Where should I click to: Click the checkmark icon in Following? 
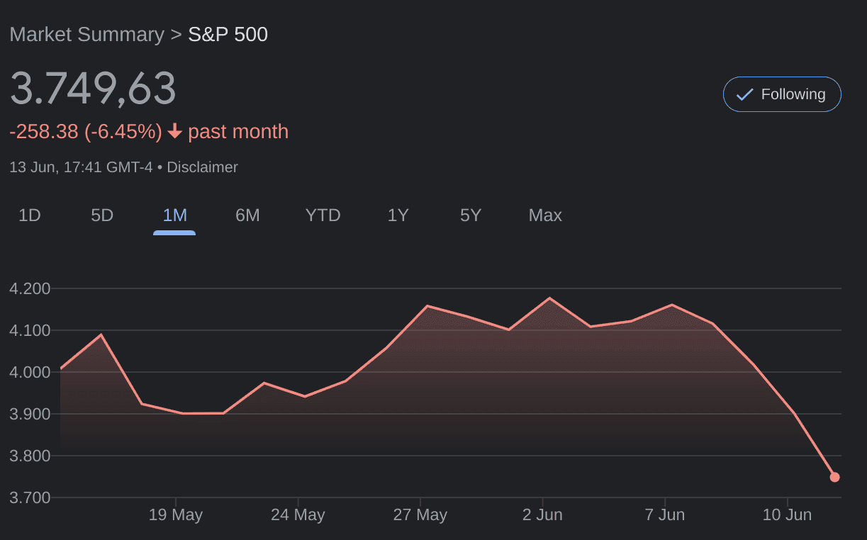pyautogui.click(x=744, y=94)
